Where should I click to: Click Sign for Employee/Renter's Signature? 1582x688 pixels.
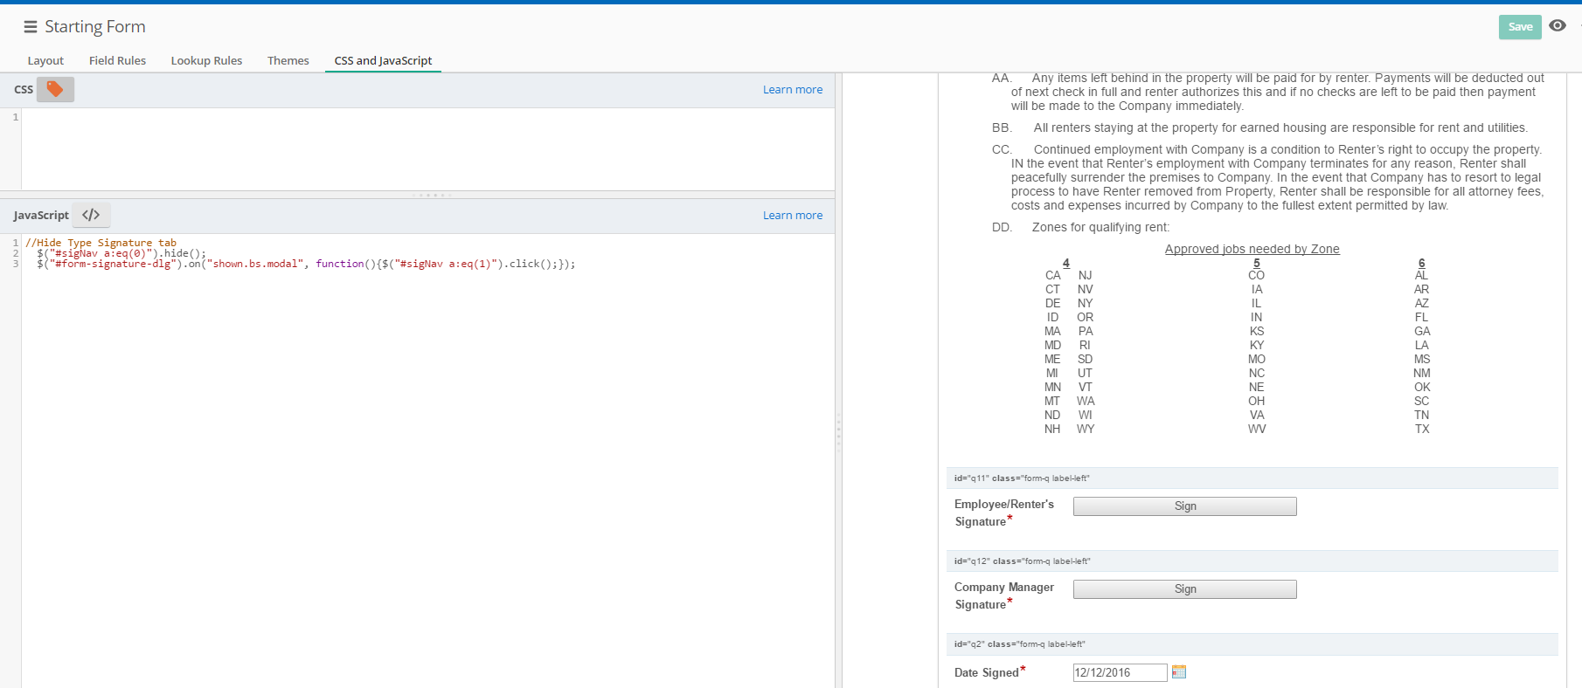tap(1184, 506)
